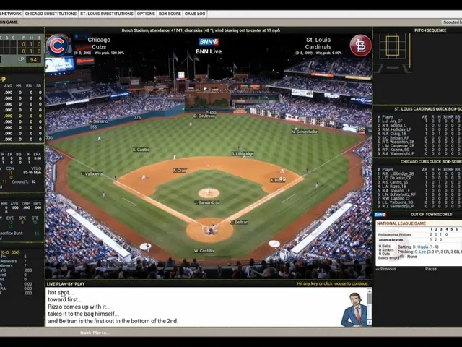Image resolution: width=462 pixels, height=347 pixels.
Task: Click the Atlanta Braves line score row
Action: point(420,240)
